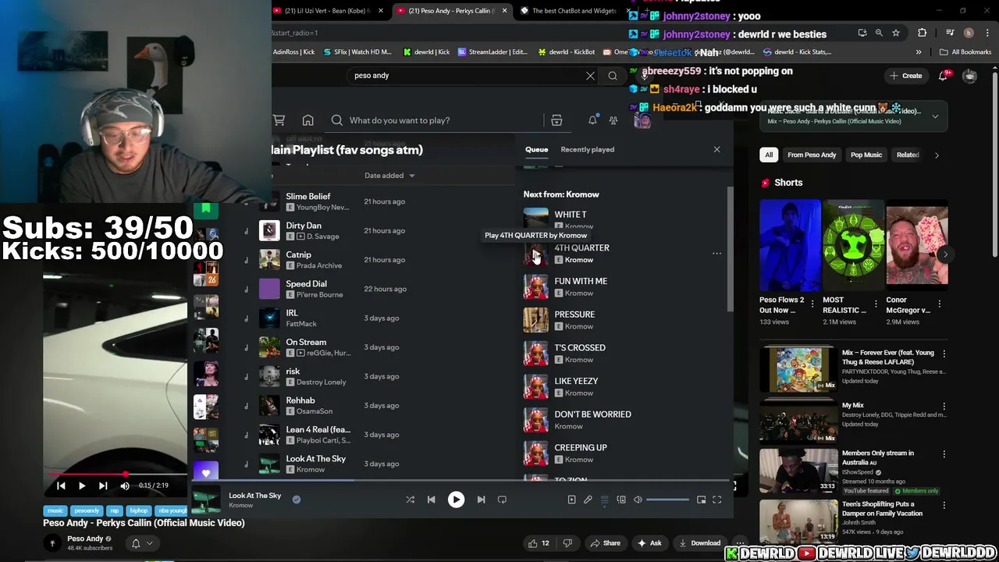
Task: Skip to next track in Spotify player
Action: (481, 500)
